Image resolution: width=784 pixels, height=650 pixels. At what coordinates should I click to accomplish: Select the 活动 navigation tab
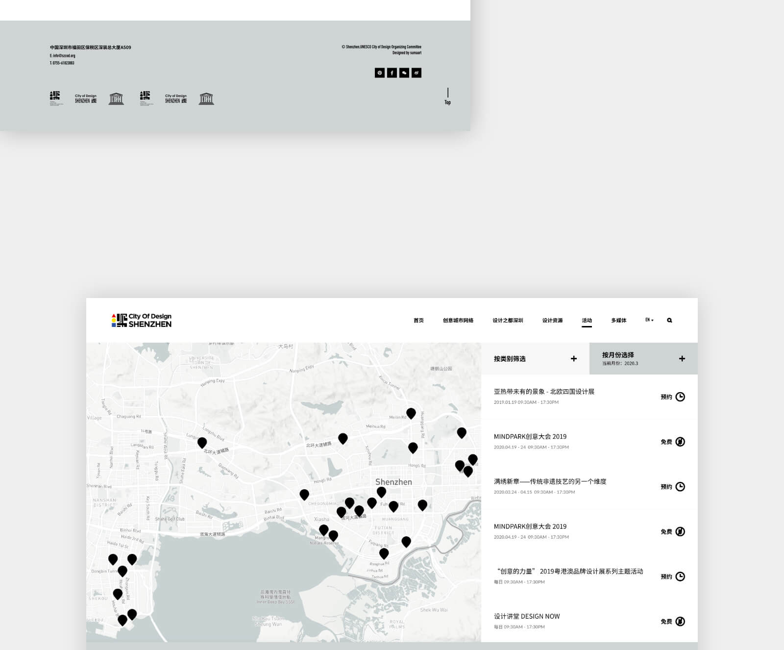(587, 321)
